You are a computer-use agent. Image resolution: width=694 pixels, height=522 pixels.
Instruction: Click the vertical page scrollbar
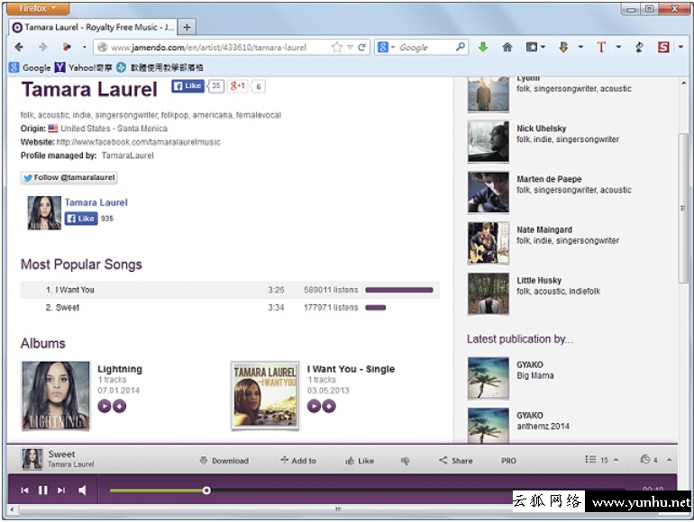pyautogui.click(x=683, y=208)
